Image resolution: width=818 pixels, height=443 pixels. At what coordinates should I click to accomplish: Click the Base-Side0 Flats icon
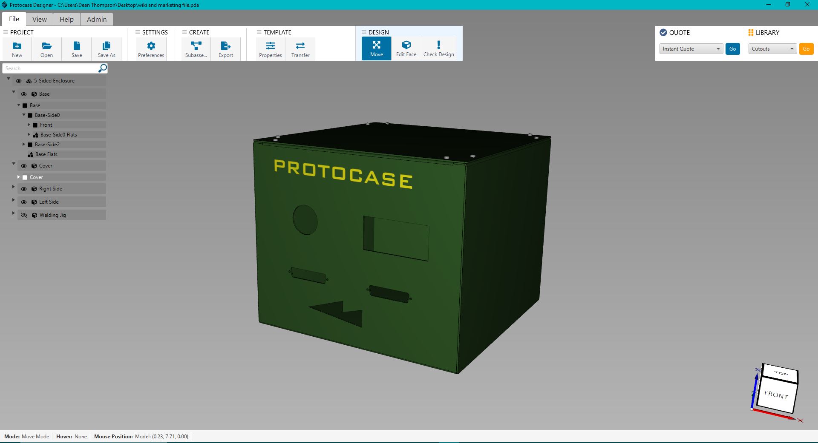click(x=35, y=135)
